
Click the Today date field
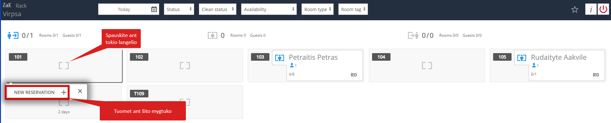pyautogui.click(x=124, y=9)
